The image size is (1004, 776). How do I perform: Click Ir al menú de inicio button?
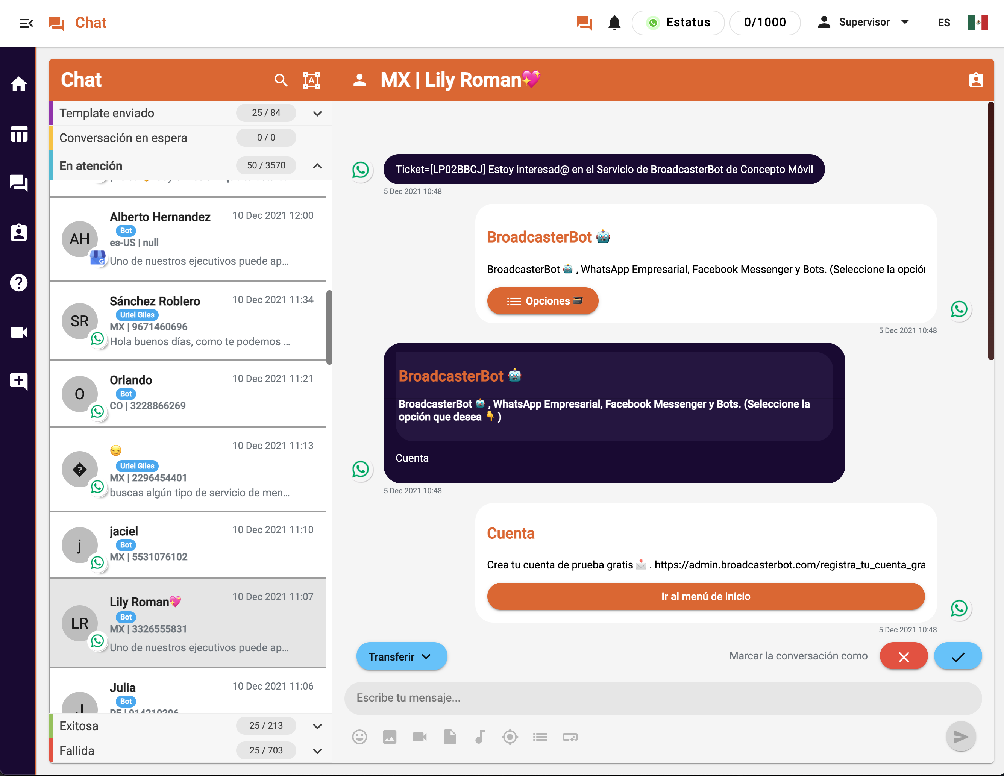[706, 596]
